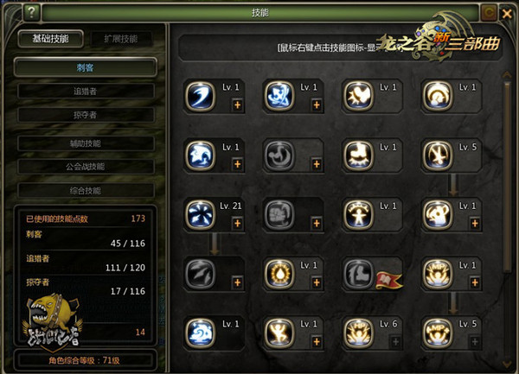Screen dimensions: 519x374
Task: Select the crossed blades Lv. 5 skill icon
Action: tap(438, 155)
